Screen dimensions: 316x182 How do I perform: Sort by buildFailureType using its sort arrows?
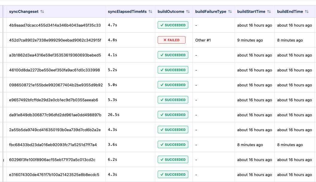(x=230, y=12)
